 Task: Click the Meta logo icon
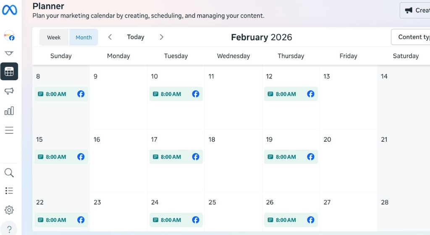(9, 10)
